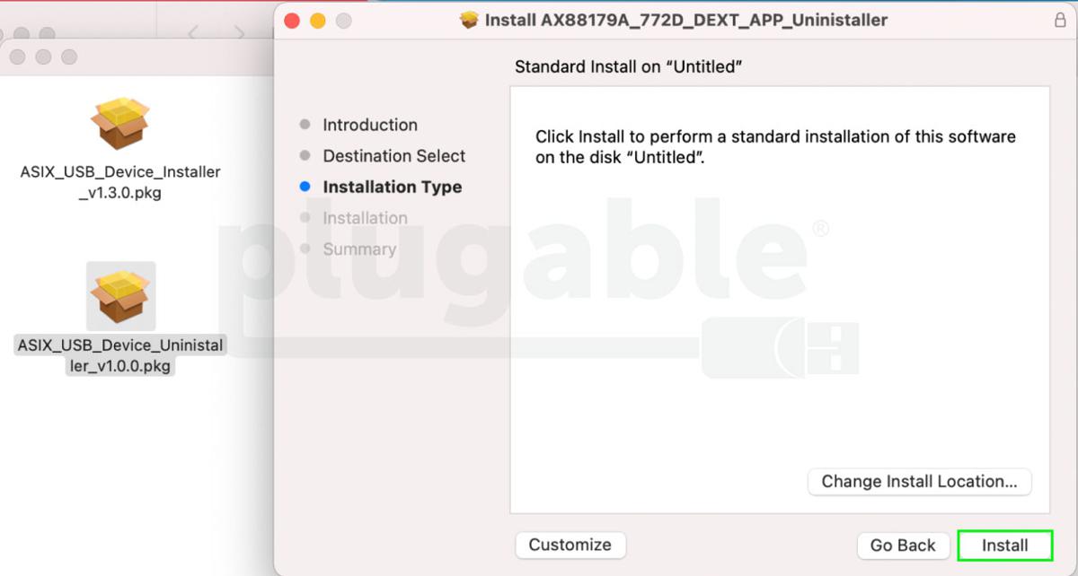This screenshot has height=576, width=1078.
Task: Select the ASIX_USB_Device_Installer_v1.3.0.pkg icon
Action: (x=120, y=126)
